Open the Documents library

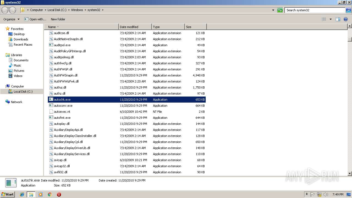pyautogui.click(x=21, y=60)
